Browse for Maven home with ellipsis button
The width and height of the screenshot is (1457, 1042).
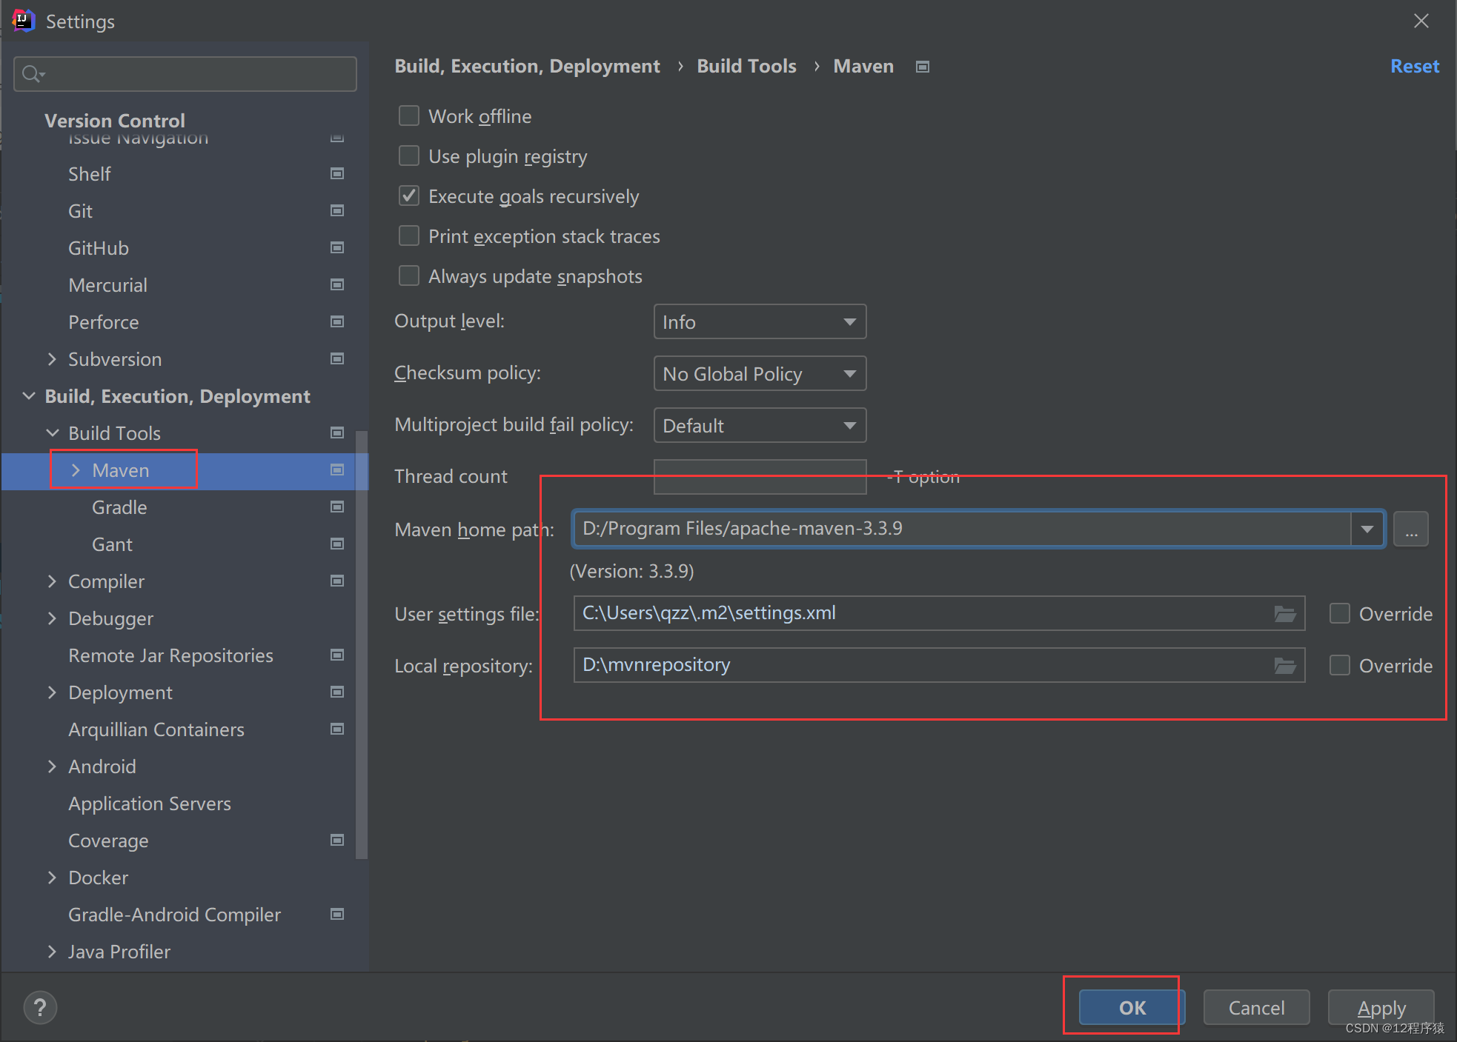point(1410,529)
